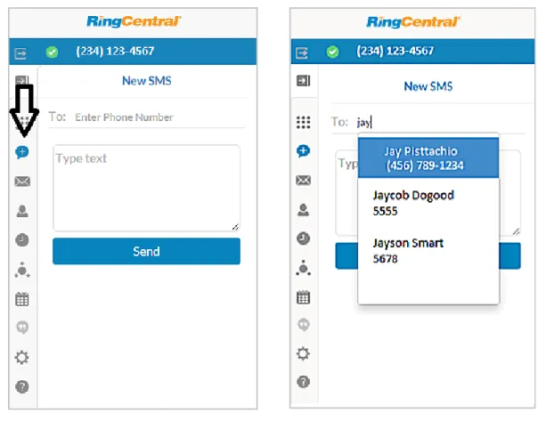Open Help question mark icon in right panel
The width and height of the screenshot is (538, 421).
click(304, 382)
